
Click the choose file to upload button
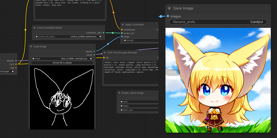click(62, 63)
